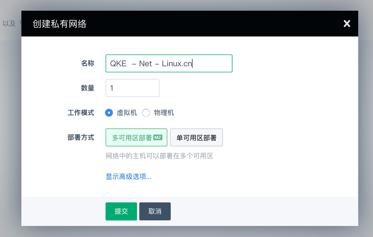Click the dimmed 以及 text behind the dialog
The height and width of the screenshot is (237, 373).
click(x=9, y=24)
